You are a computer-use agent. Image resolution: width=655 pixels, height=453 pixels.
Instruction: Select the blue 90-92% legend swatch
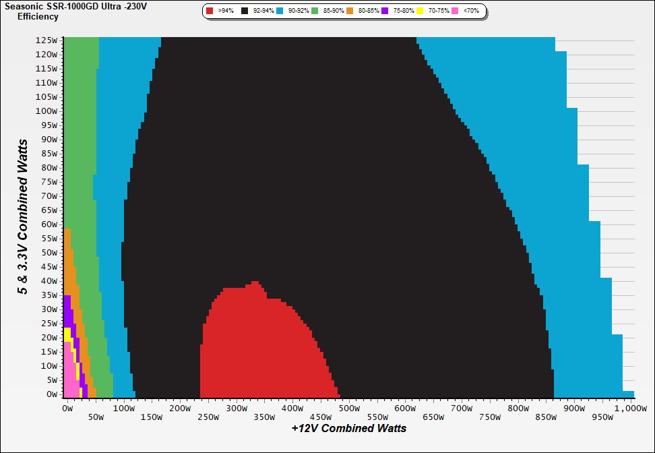pyautogui.click(x=280, y=11)
